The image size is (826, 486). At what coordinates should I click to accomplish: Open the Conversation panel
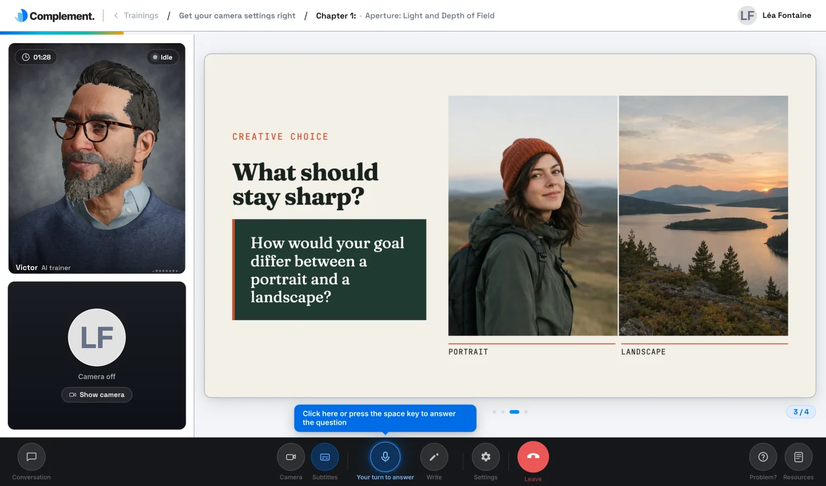click(32, 457)
